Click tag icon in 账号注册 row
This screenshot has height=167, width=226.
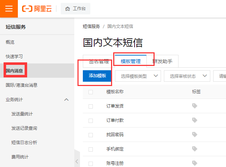coord(195,163)
